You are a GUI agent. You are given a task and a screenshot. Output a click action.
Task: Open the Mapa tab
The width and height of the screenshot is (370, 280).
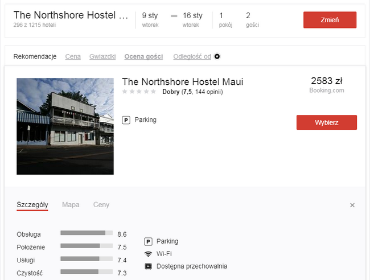(71, 204)
